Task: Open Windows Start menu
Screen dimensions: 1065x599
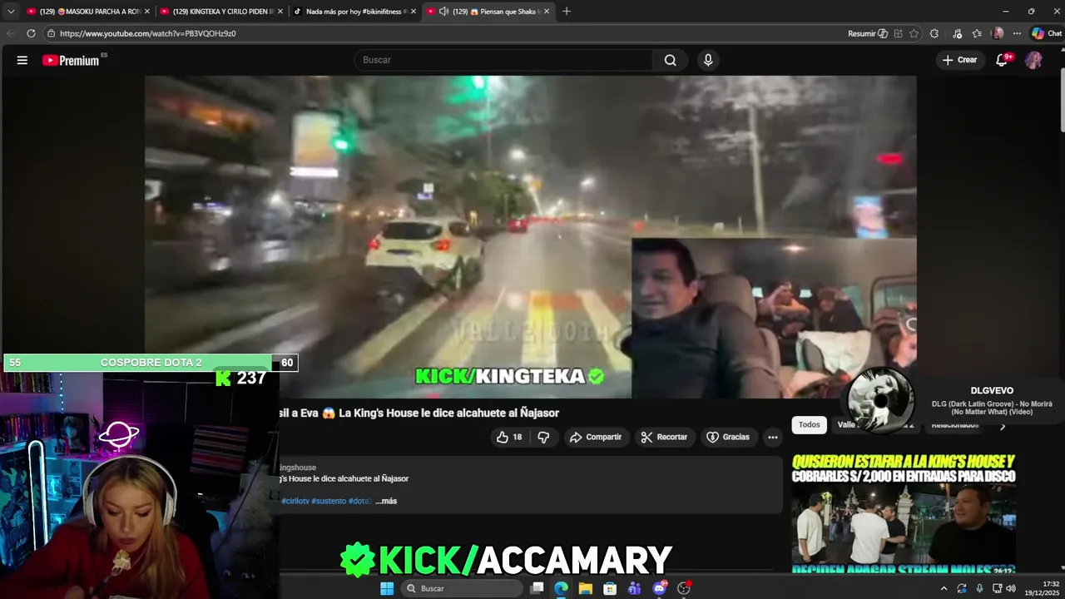Action: click(387, 588)
